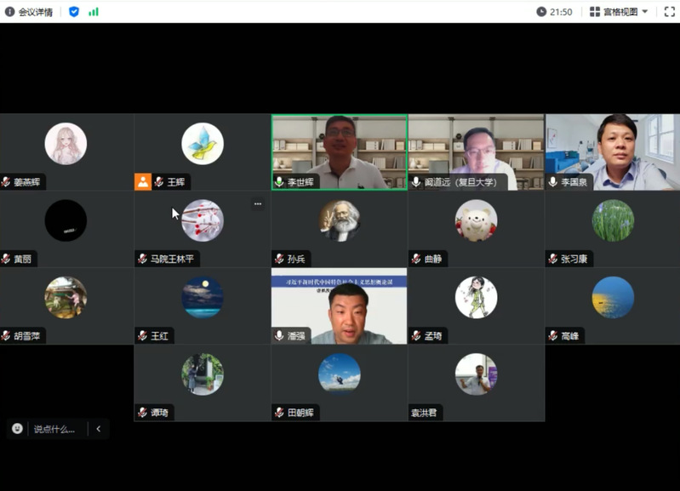680x491 pixels.
Task: Collapse the chat bar with left chevron
Action: [98, 429]
